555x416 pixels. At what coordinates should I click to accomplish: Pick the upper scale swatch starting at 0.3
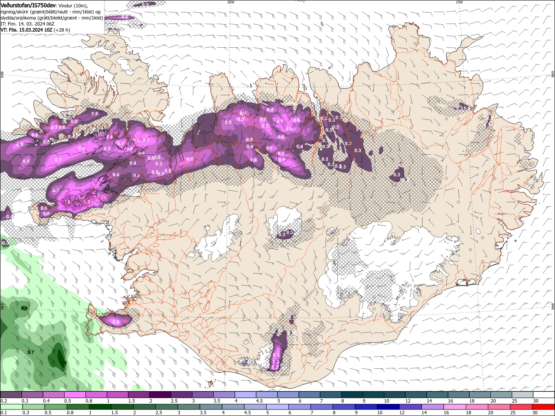(32, 395)
